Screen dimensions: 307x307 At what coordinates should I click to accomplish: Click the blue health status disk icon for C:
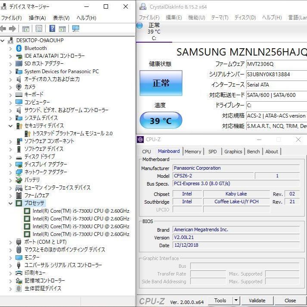[x=140, y=25]
